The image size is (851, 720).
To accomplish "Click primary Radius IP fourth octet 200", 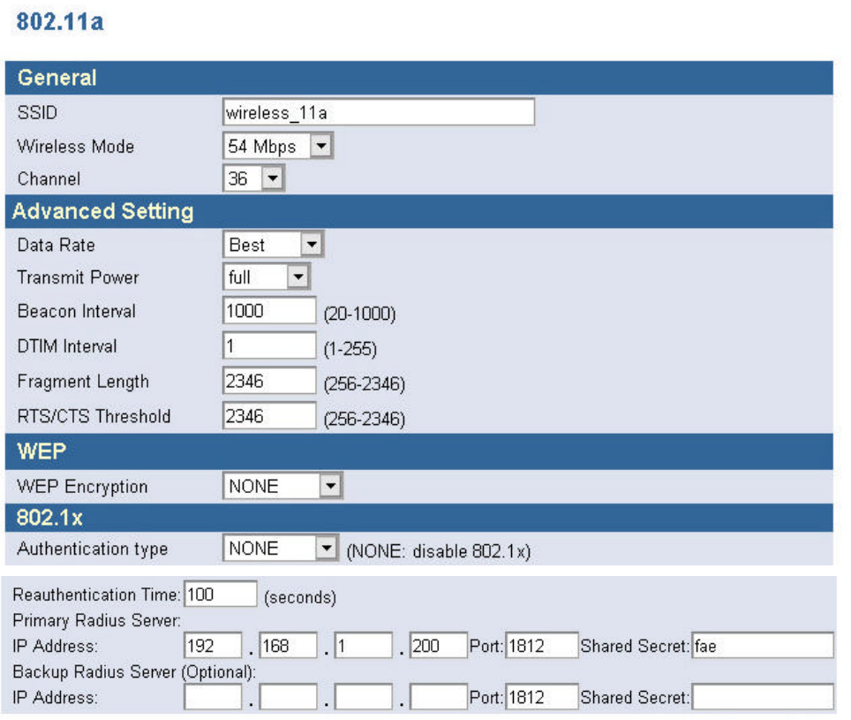I will pos(439,646).
